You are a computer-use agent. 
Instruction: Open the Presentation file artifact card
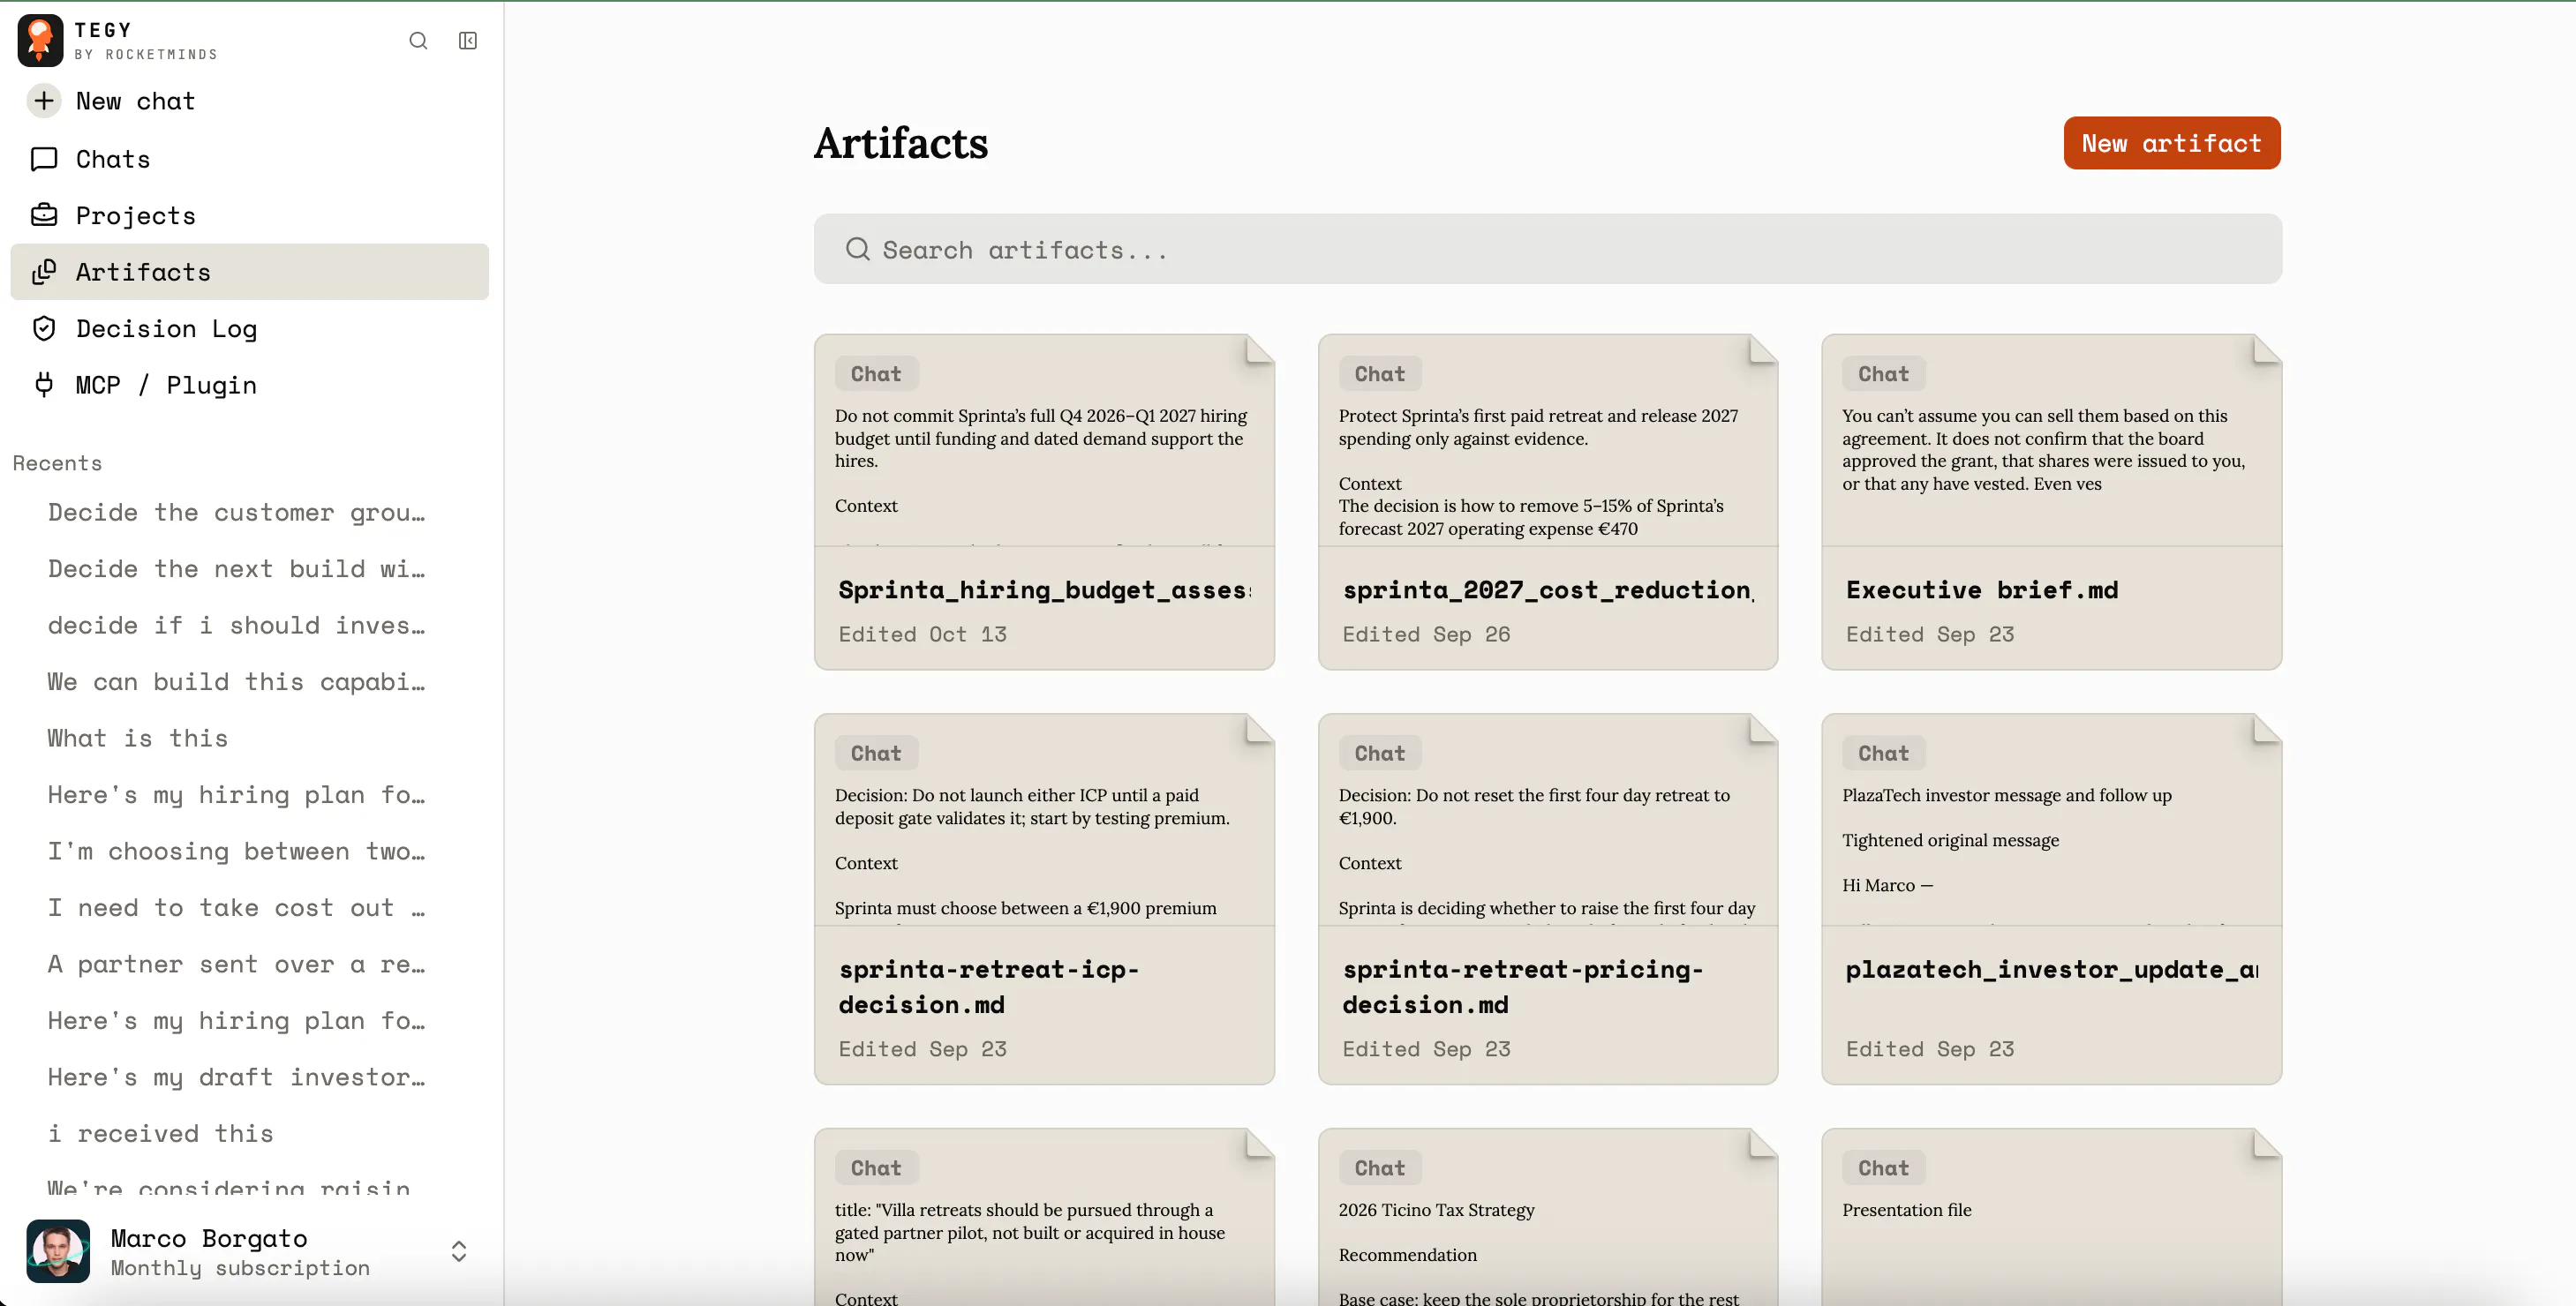(2051, 1216)
